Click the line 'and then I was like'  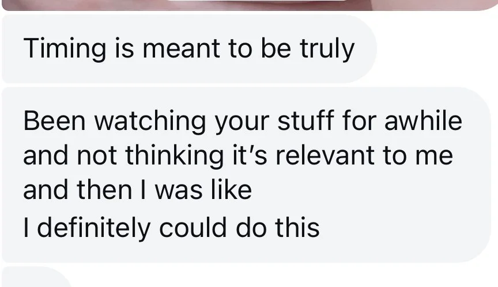point(138,190)
